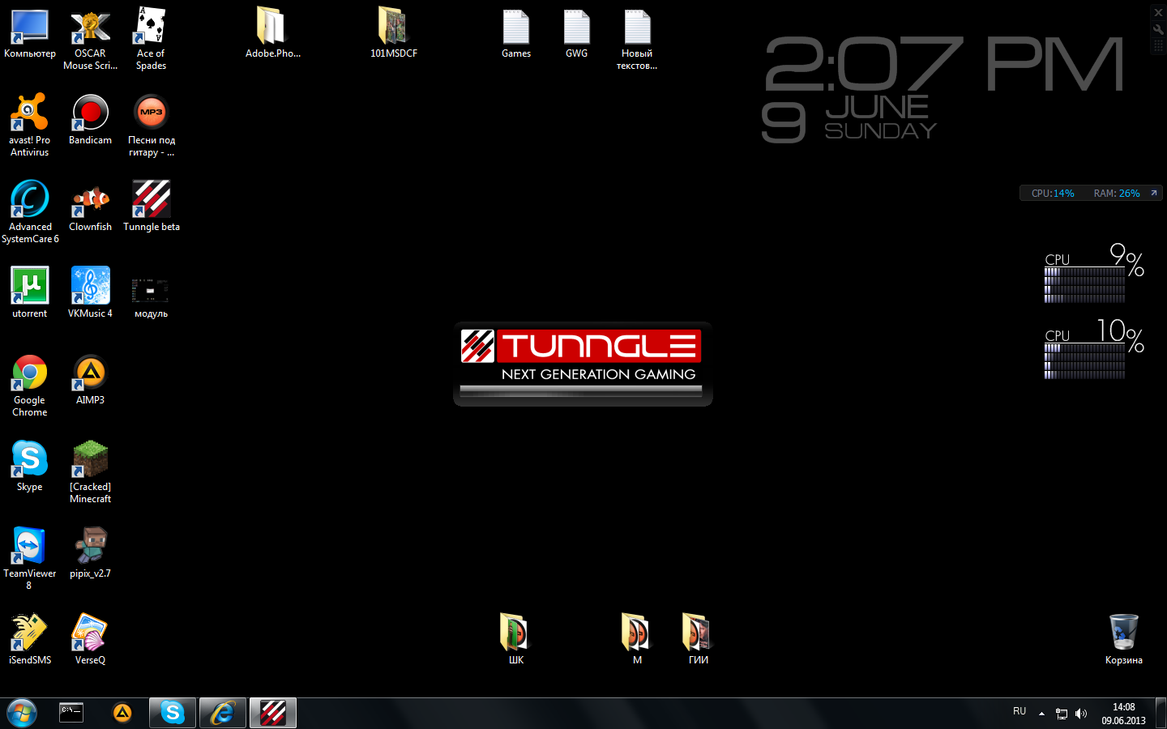Select the Новый текстов... document

tap(637, 40)
